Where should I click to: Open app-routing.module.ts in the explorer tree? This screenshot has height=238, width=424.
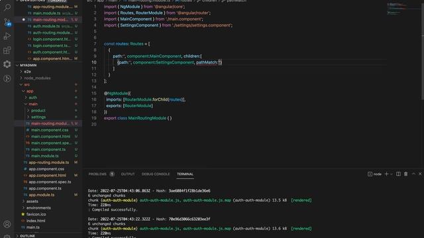[x=48, y=162]
